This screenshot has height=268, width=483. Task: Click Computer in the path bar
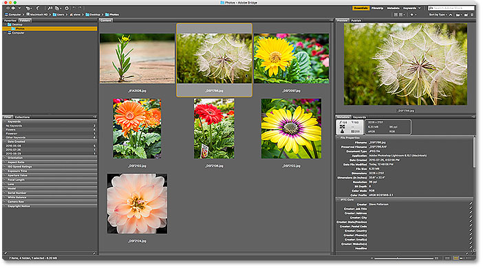13,14
